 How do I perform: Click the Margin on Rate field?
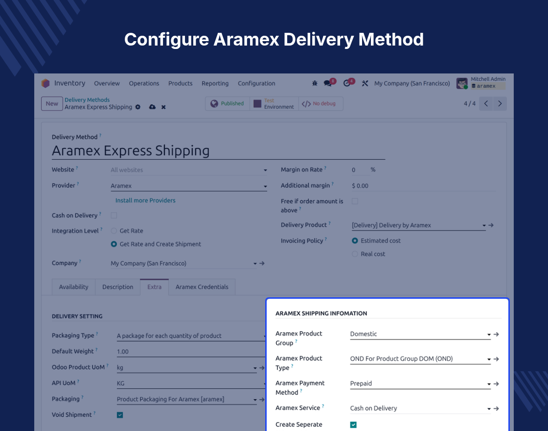360,170
